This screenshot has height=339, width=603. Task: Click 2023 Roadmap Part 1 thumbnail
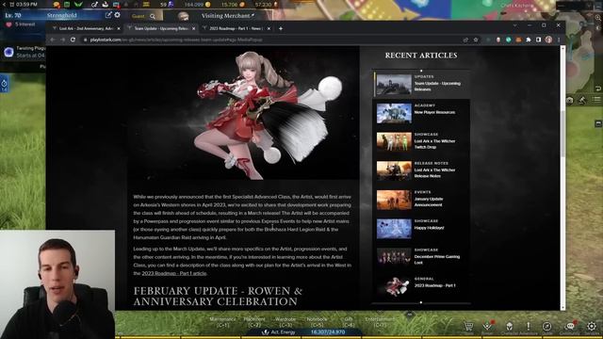pos(394,286)
